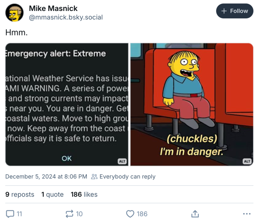Open the "I'm in danger" meme image
Image resolution: width=260 pixels, height=223 pixels.
pos(192,104)
